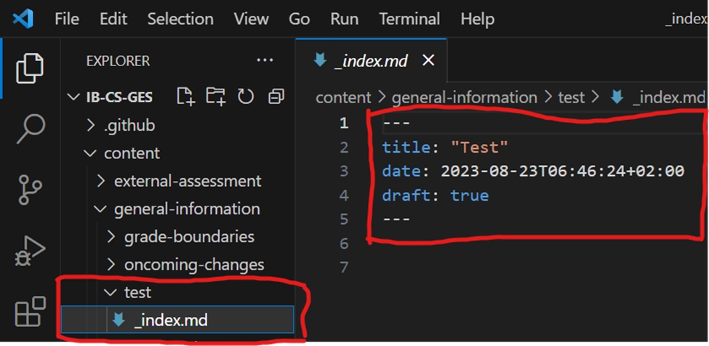Click '_index.md' in the breadcrumb
The image size is (709, 346).
click(x=668, y=97)
